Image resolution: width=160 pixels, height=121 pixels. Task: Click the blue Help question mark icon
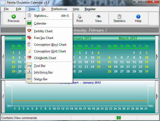coord(138,17)
